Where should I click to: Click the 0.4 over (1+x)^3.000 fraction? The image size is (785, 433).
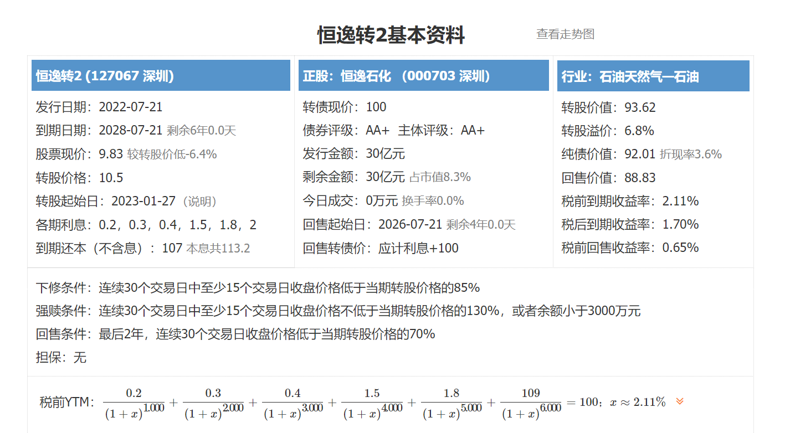click(x=293, y=403)
